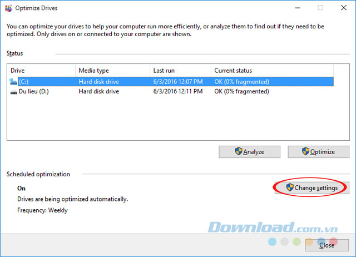Click the Analyze button
Image resolution: width=356 pixels, height=257 pixels.
[249, 152]
